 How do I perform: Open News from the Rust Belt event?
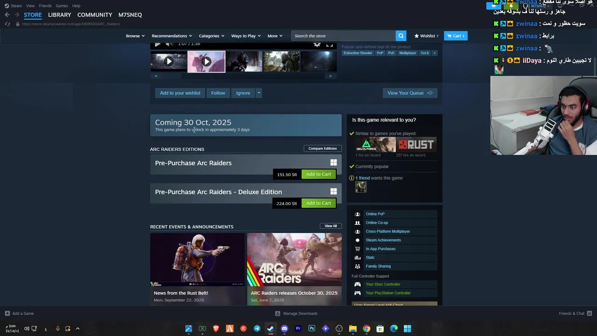(197, 269)
